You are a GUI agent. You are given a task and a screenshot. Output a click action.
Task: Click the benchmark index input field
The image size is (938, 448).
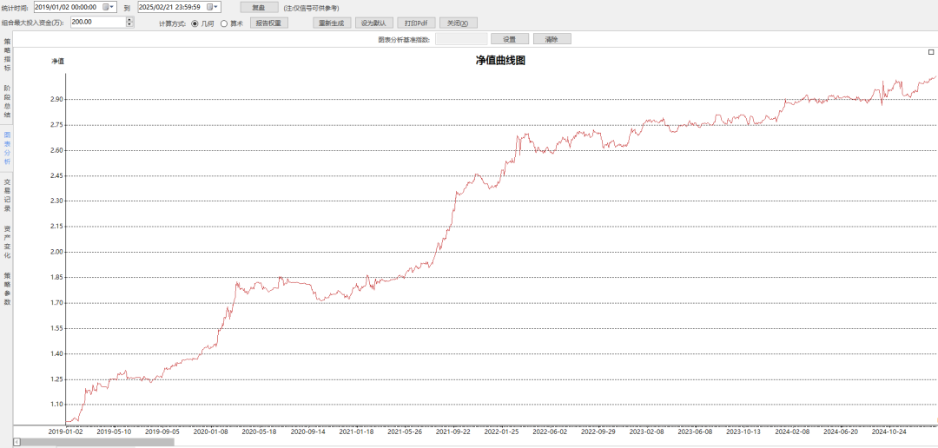(461, 39)
